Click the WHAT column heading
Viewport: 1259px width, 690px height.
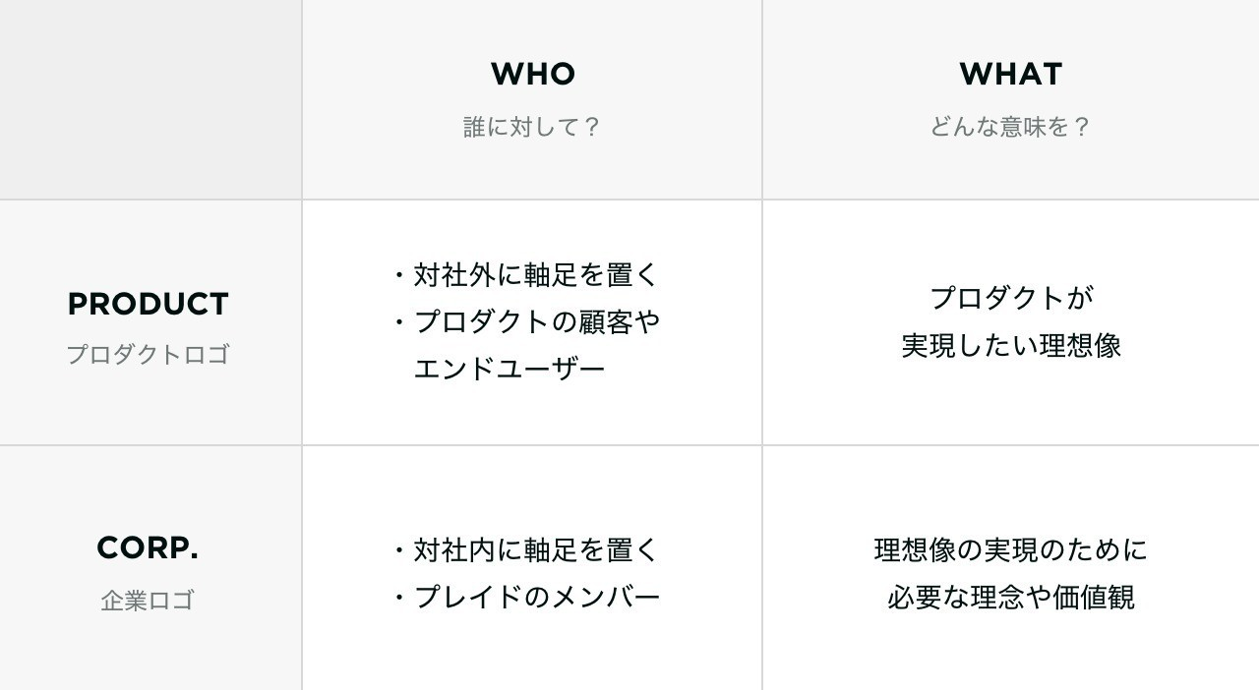pos(1010,74)
